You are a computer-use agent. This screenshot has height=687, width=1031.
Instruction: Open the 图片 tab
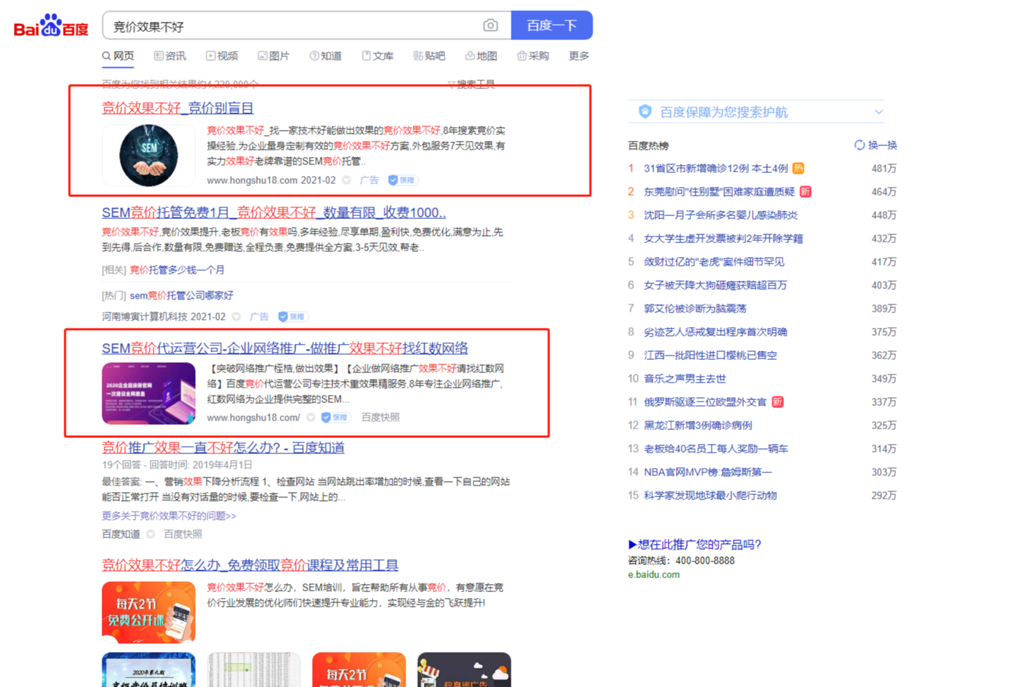point(273,56)
